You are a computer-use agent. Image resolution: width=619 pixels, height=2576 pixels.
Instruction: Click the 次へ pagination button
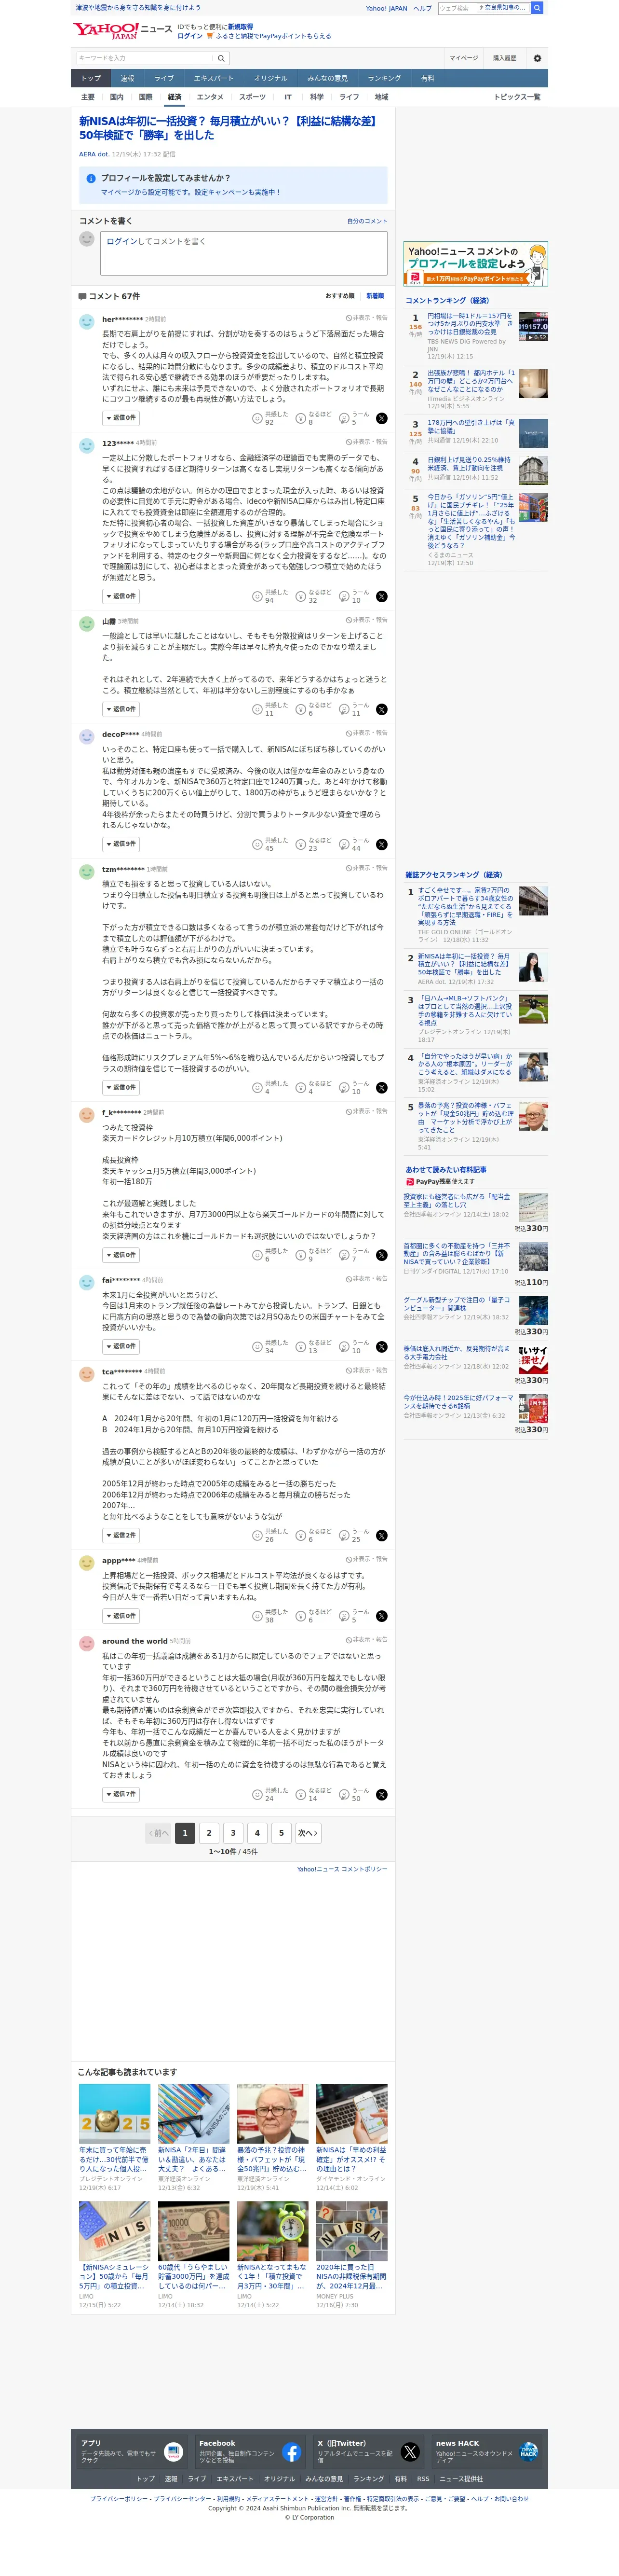pos(308,1833)
